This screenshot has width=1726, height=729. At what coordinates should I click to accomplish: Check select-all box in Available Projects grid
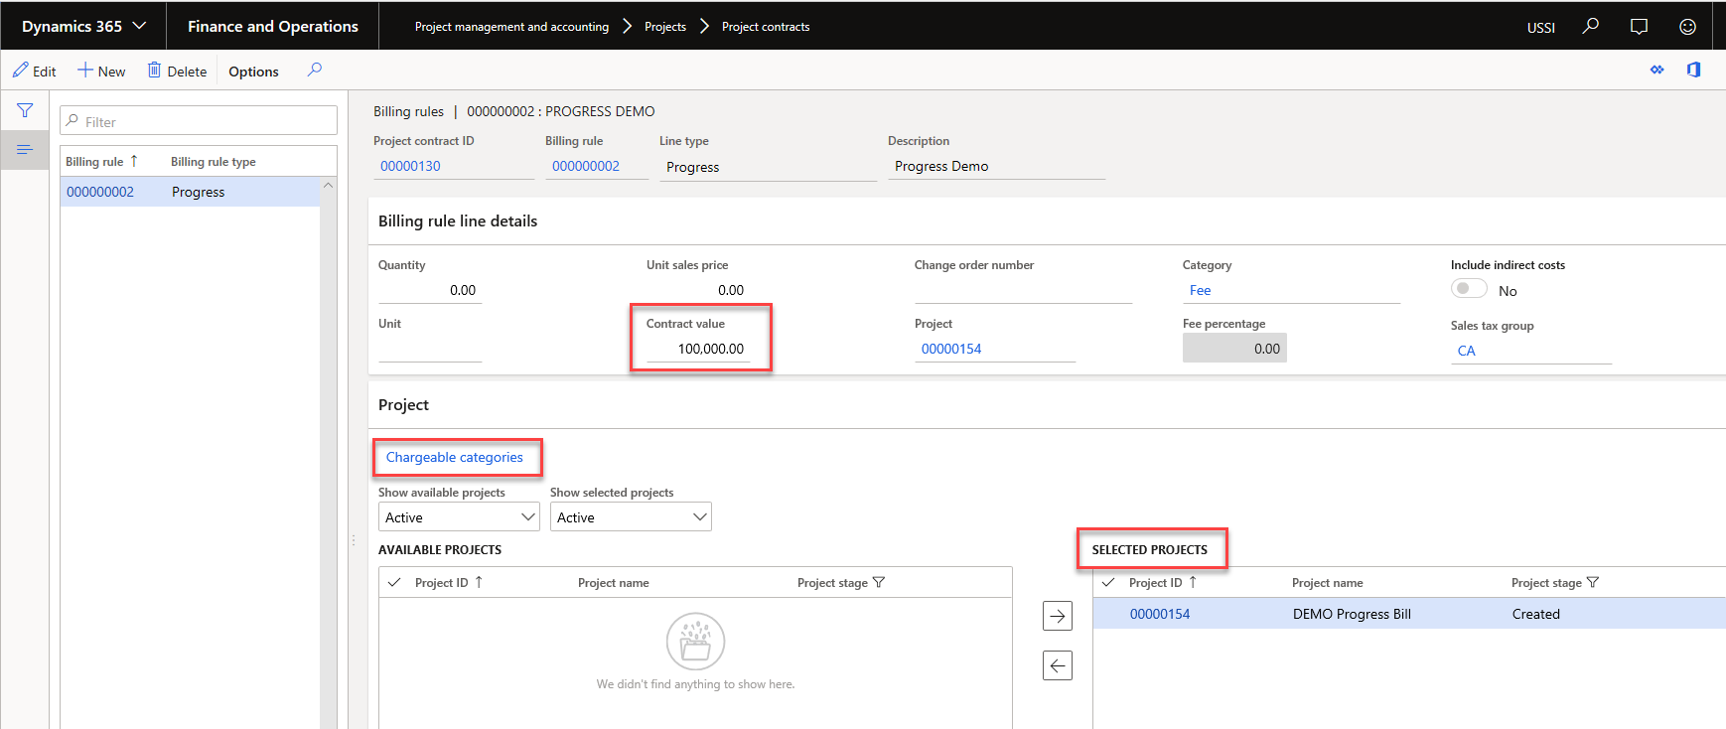pyautogui.click(x=394, y=582)
